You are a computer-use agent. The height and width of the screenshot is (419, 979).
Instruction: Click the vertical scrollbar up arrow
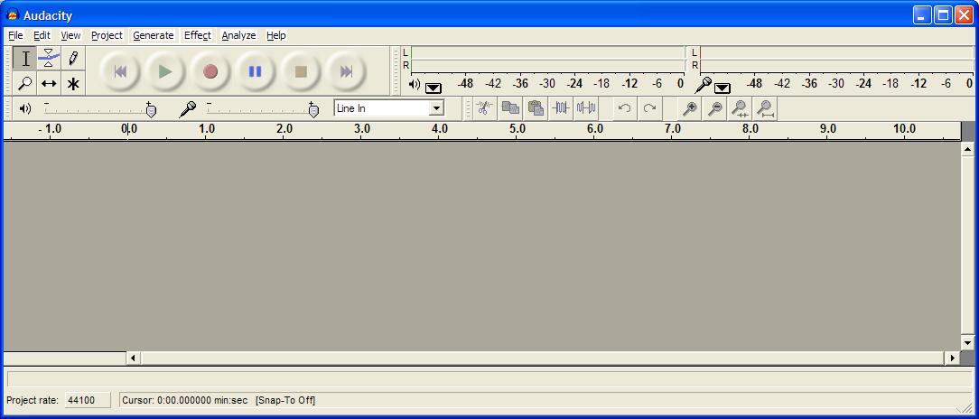(968, 149)
